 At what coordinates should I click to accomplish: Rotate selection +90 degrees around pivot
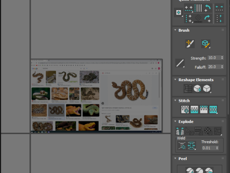[207, 19]
